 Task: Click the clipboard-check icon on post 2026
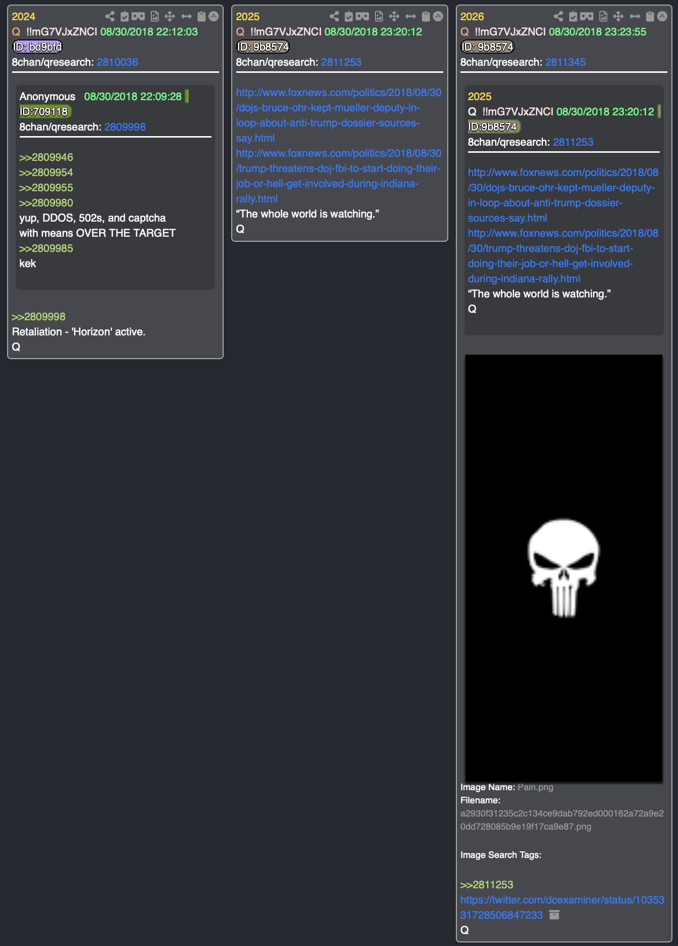573,17
